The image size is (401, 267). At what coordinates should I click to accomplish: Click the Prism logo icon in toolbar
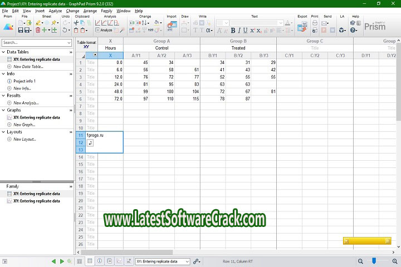(x=8, y=26)
